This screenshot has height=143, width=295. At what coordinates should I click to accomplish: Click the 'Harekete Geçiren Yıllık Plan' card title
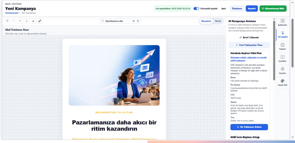(246, 53)
